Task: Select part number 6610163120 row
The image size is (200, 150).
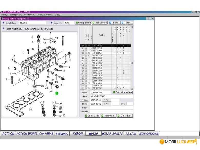Action: [105, 56]
